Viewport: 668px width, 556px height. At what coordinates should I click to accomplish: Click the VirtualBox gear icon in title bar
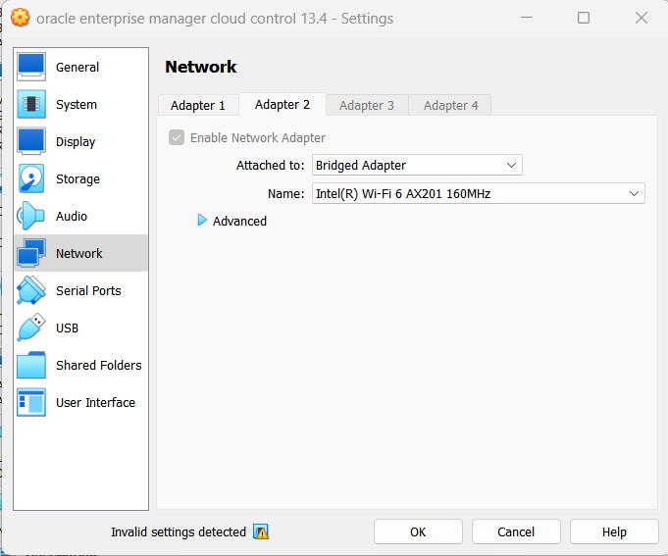[x=20, y=18]
